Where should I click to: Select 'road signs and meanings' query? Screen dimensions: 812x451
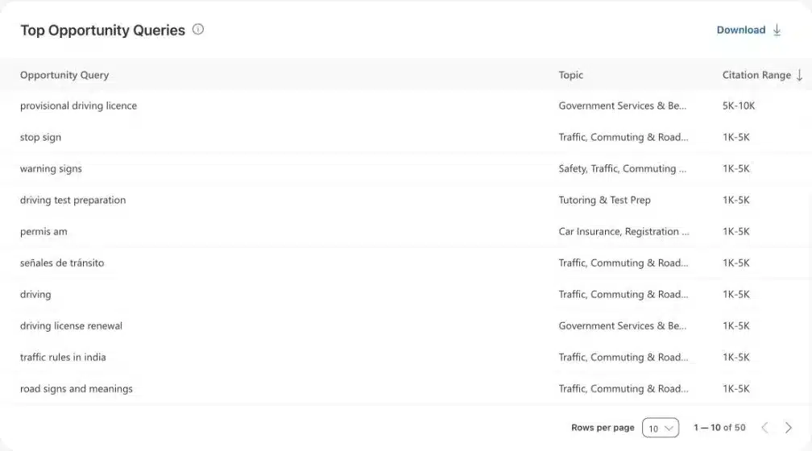76,389
